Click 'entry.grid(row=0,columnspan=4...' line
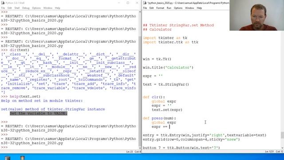 click(x=191, y=140)
